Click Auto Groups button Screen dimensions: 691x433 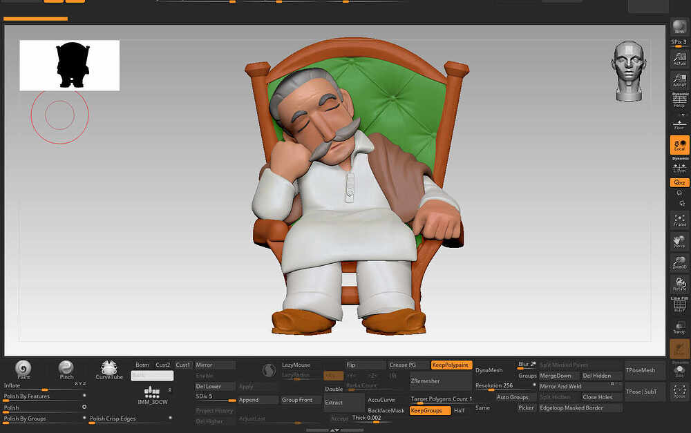[516, 397]
